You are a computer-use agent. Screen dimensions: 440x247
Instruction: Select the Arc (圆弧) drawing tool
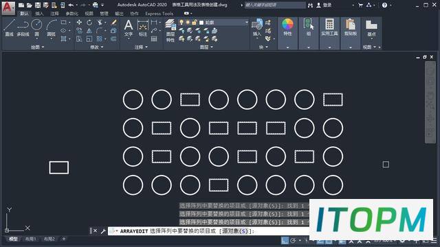coord(51,27)
